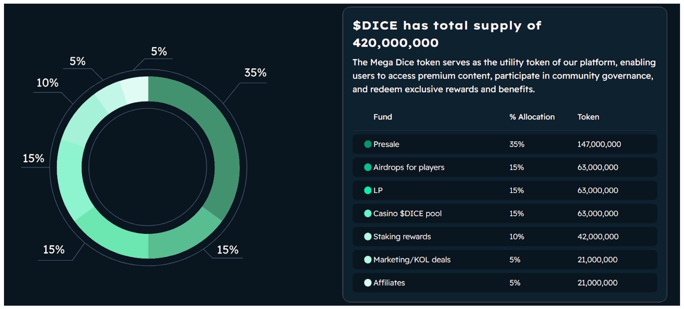Click the Mega Dice token description paragraph
This screenshot has width=684, height=309.
[504, 76]
